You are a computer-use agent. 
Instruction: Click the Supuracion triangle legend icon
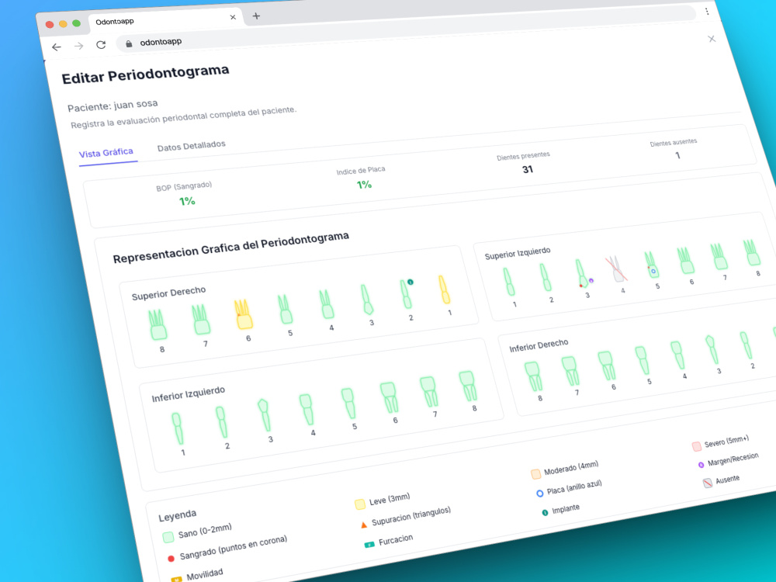pos(364,525)
